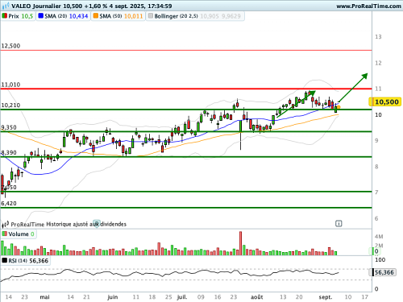The image size is (403, 302).
Task: Click the Volume panel color icon
Action: [x=4, y=234]
